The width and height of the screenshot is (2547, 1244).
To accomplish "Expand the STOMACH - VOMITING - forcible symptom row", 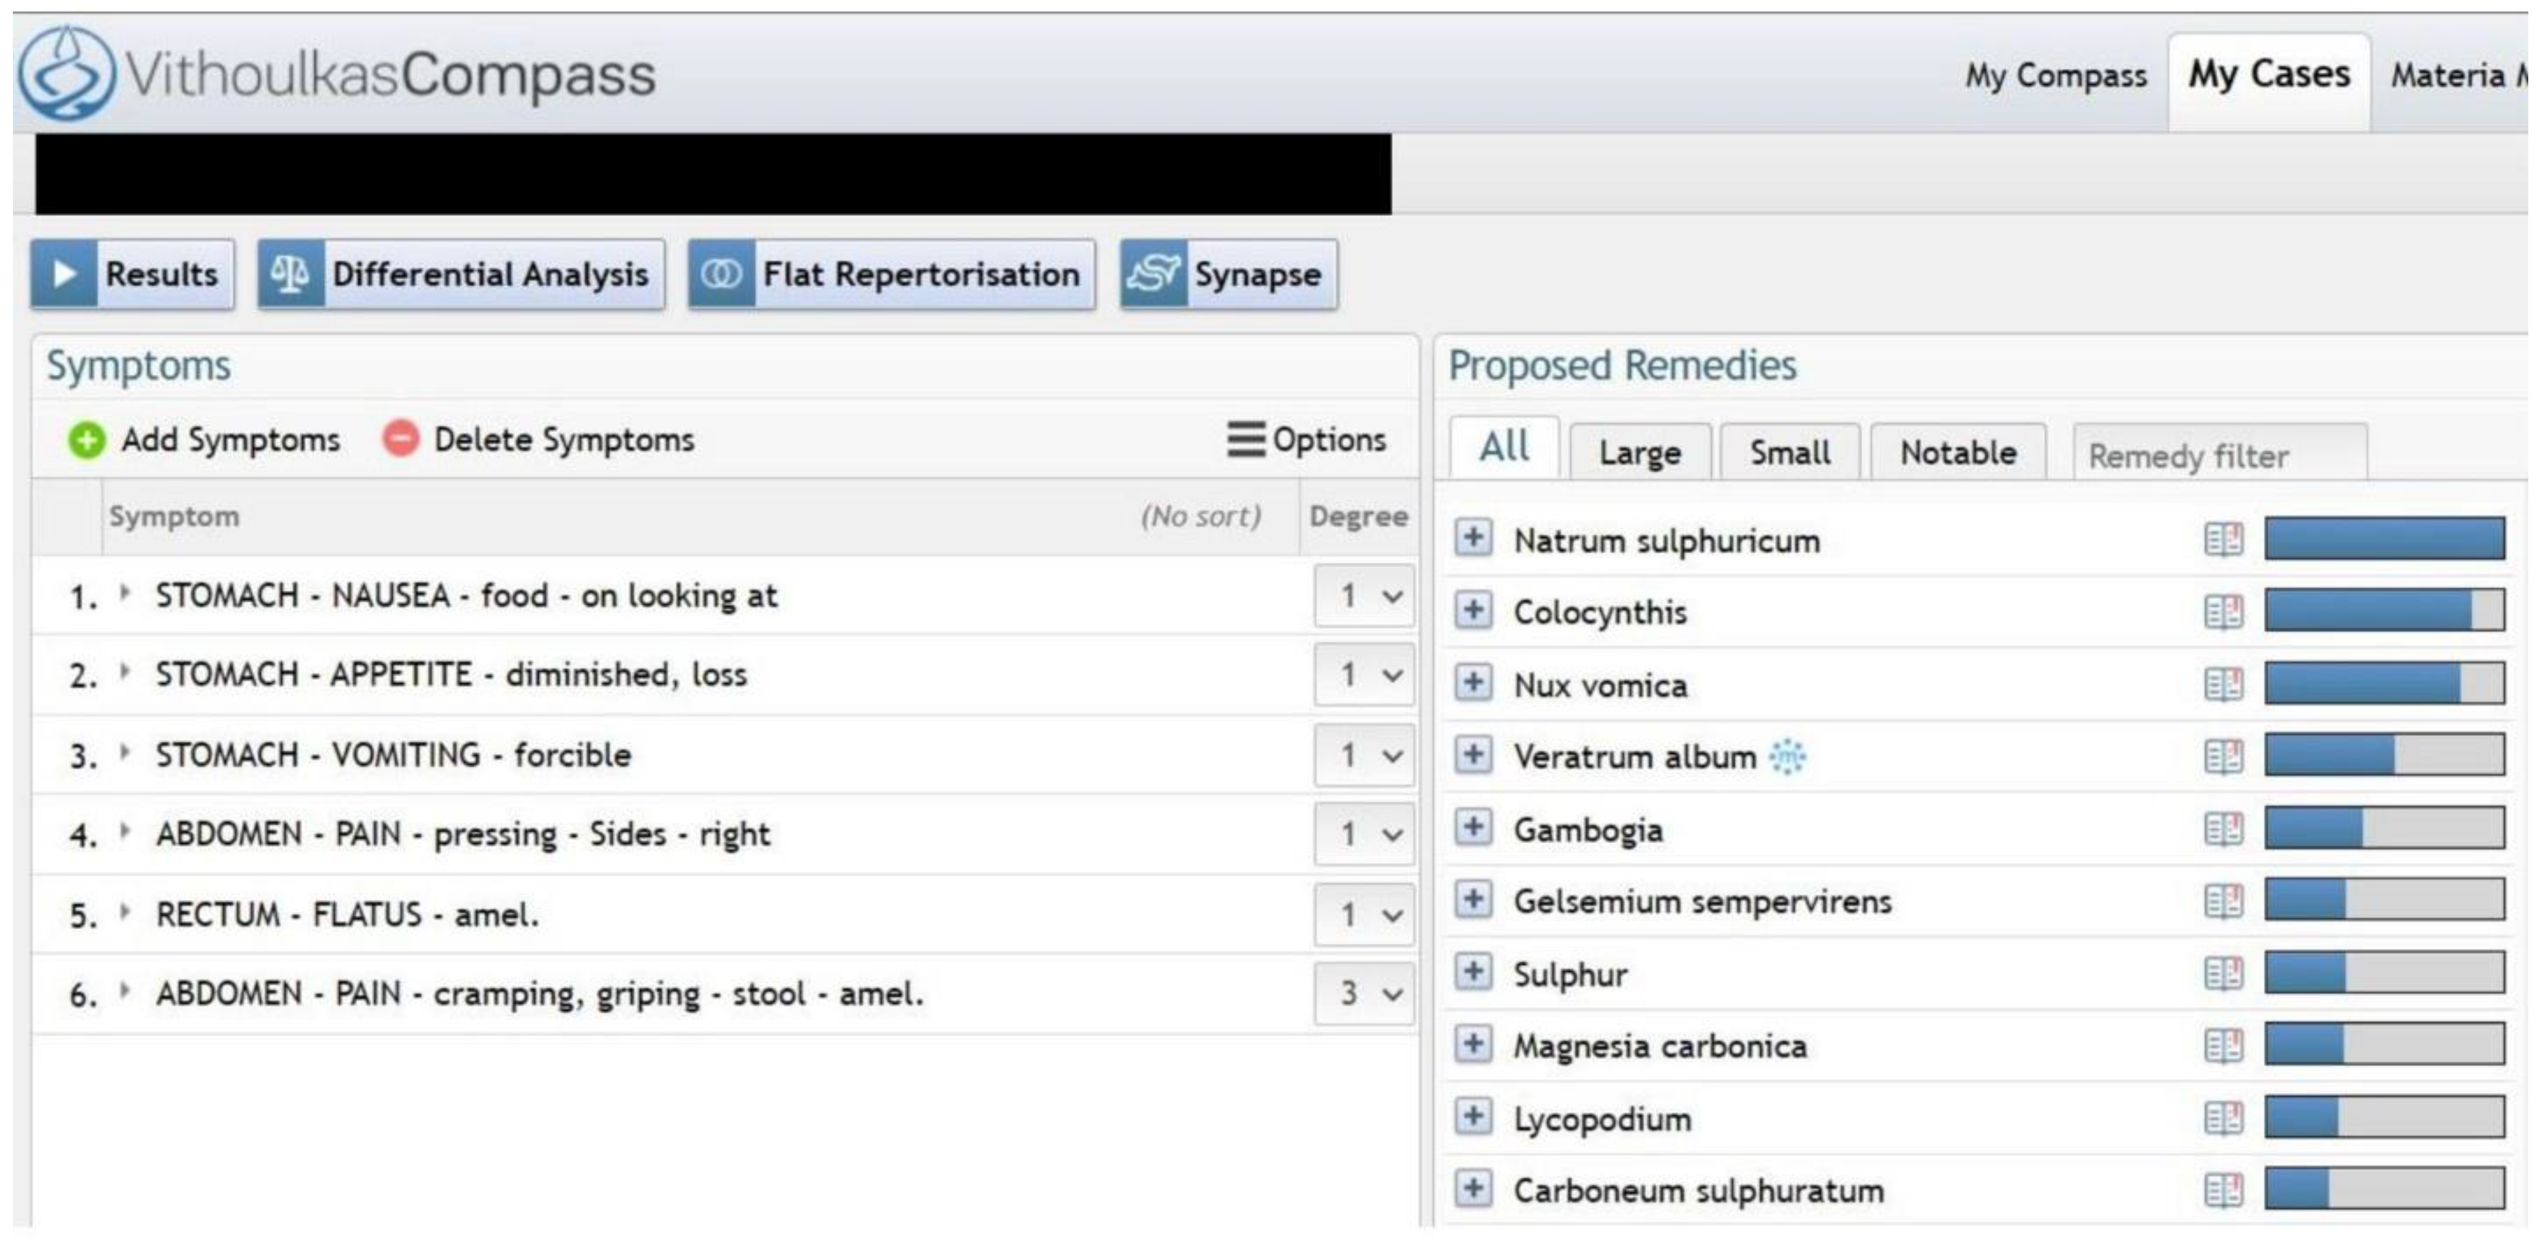I will 124,753.
